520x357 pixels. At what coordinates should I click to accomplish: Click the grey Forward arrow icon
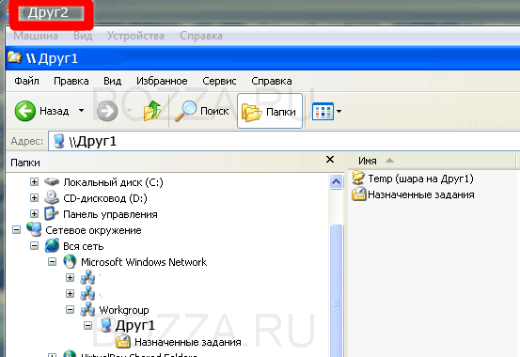[x=107, y=111]
